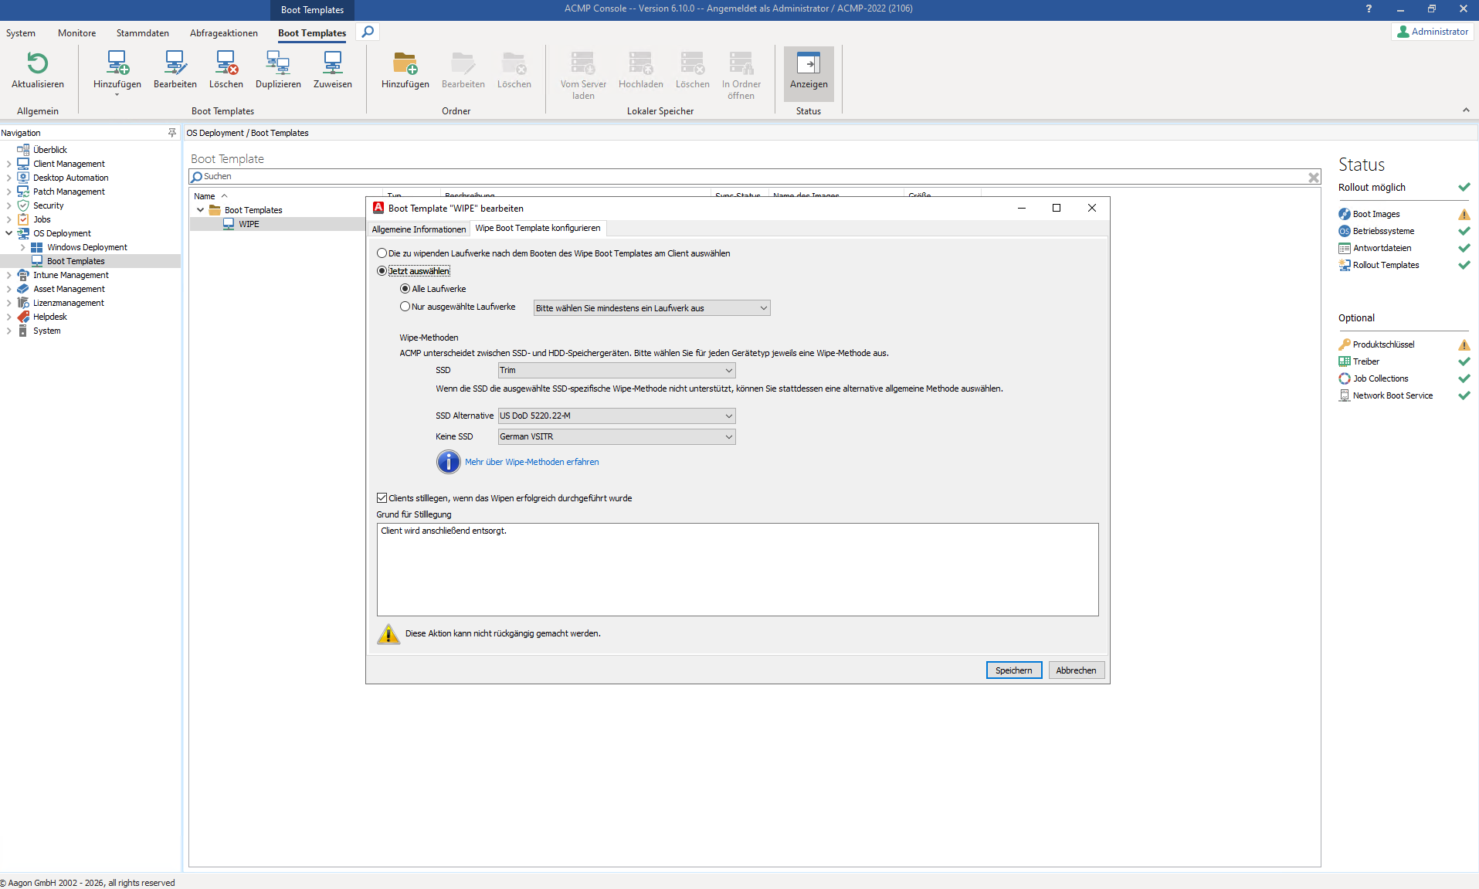Select Alle Laufwerke radio button
This screenshot has height=889, width=1479.
coord(405,289)
